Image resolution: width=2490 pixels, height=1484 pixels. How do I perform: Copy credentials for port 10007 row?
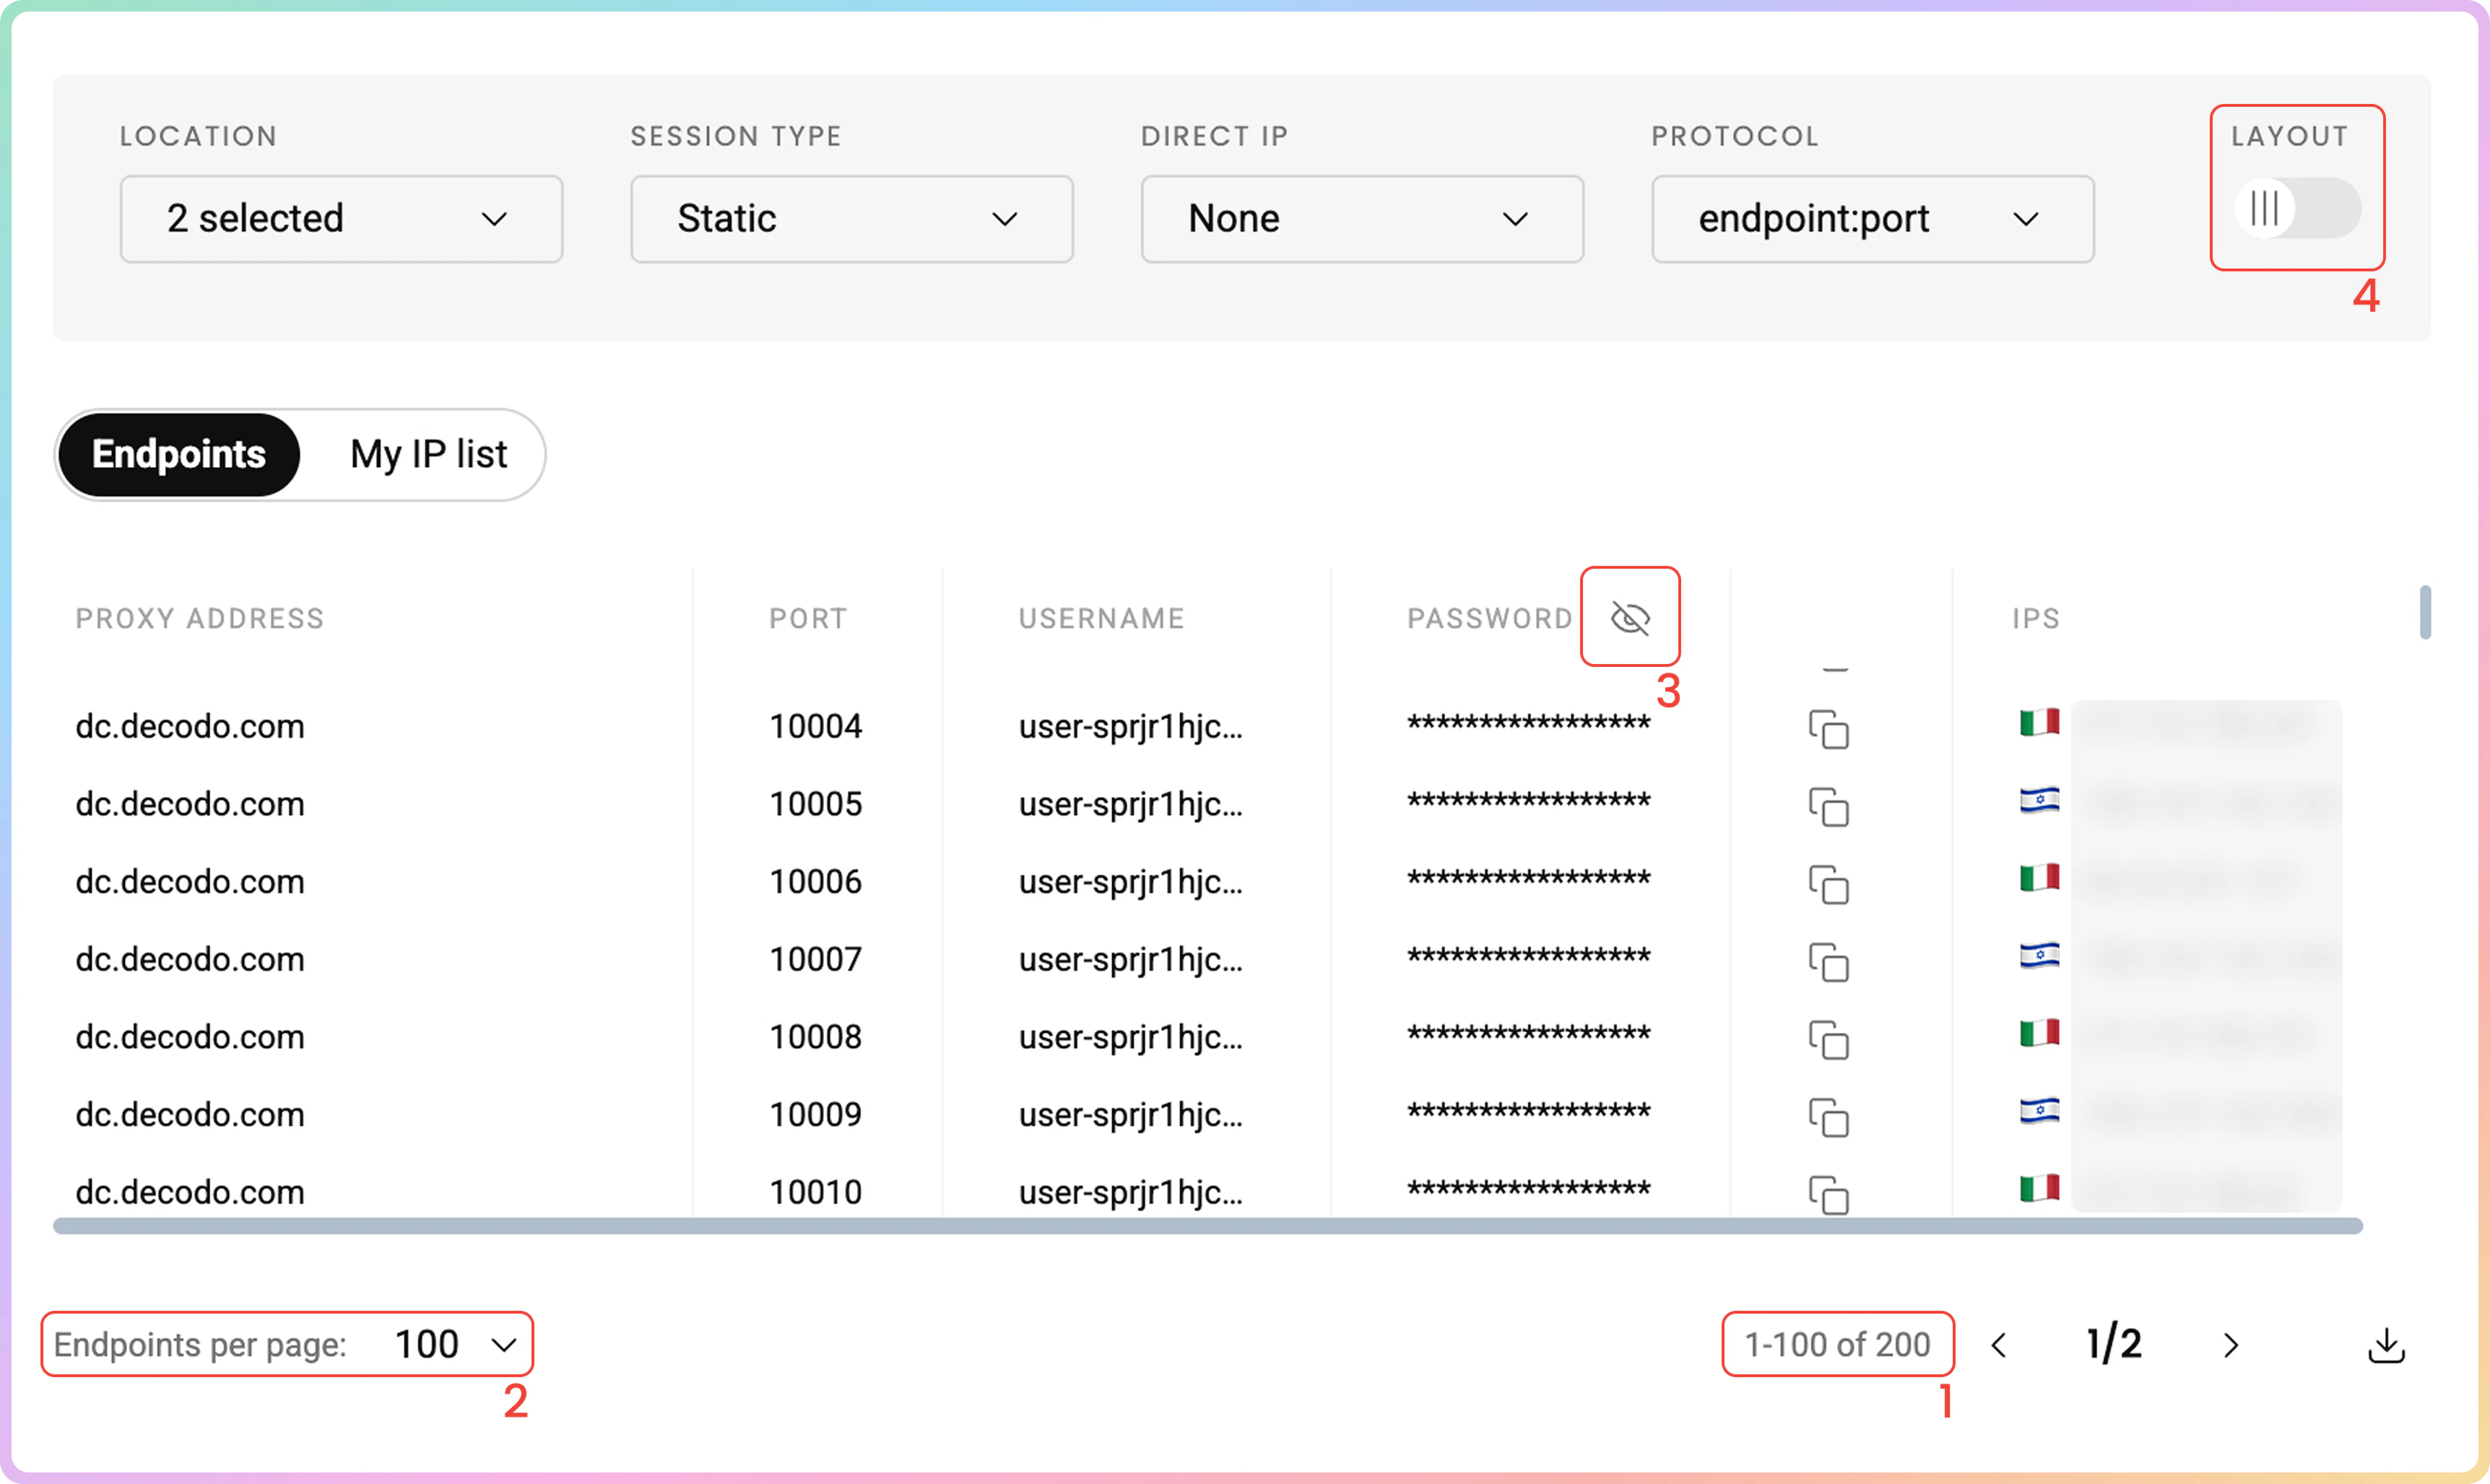pos(1828,962)
